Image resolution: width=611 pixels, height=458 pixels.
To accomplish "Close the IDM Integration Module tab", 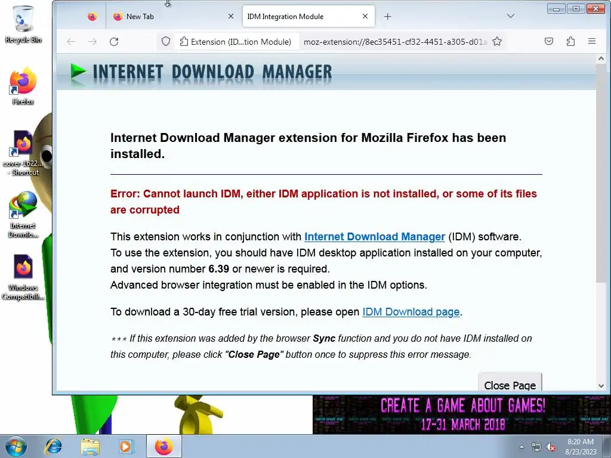I will pos(365,16).
